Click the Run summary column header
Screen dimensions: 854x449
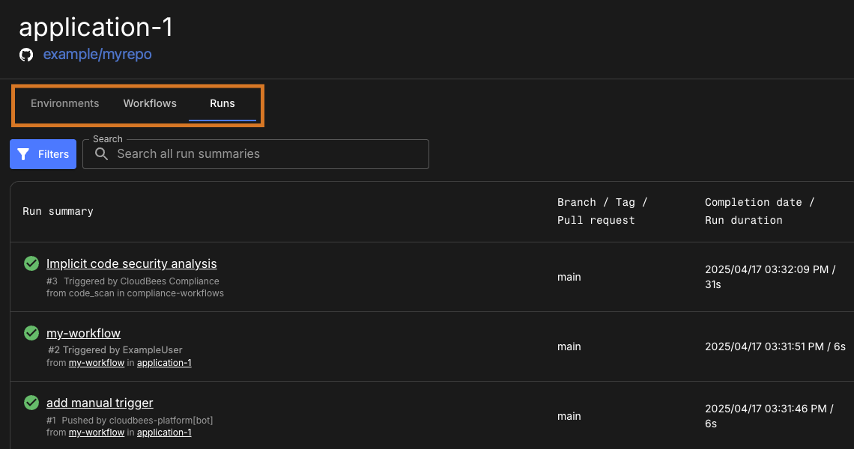[x=58, y=211]
